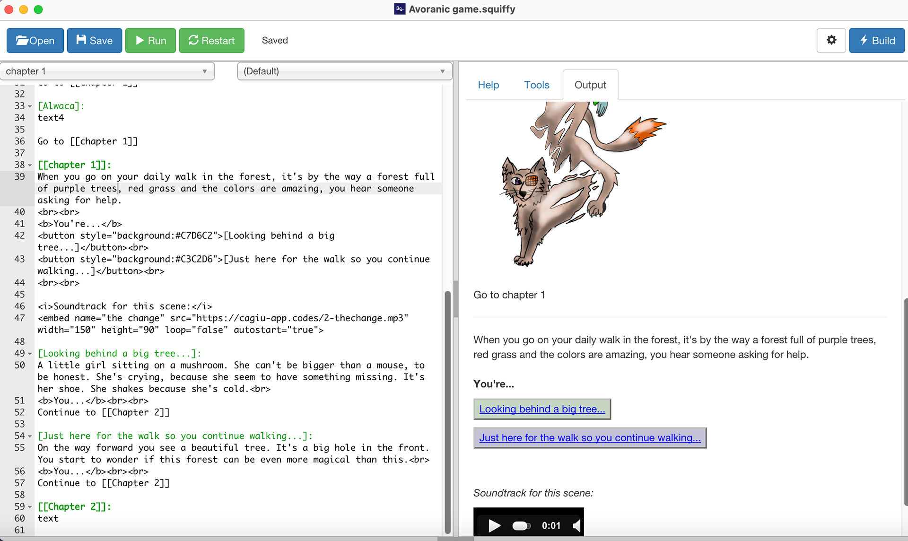Viewport: 908px width, 541px height.
Task: Build the project with the lightning button
Action: tap(876, 41)
